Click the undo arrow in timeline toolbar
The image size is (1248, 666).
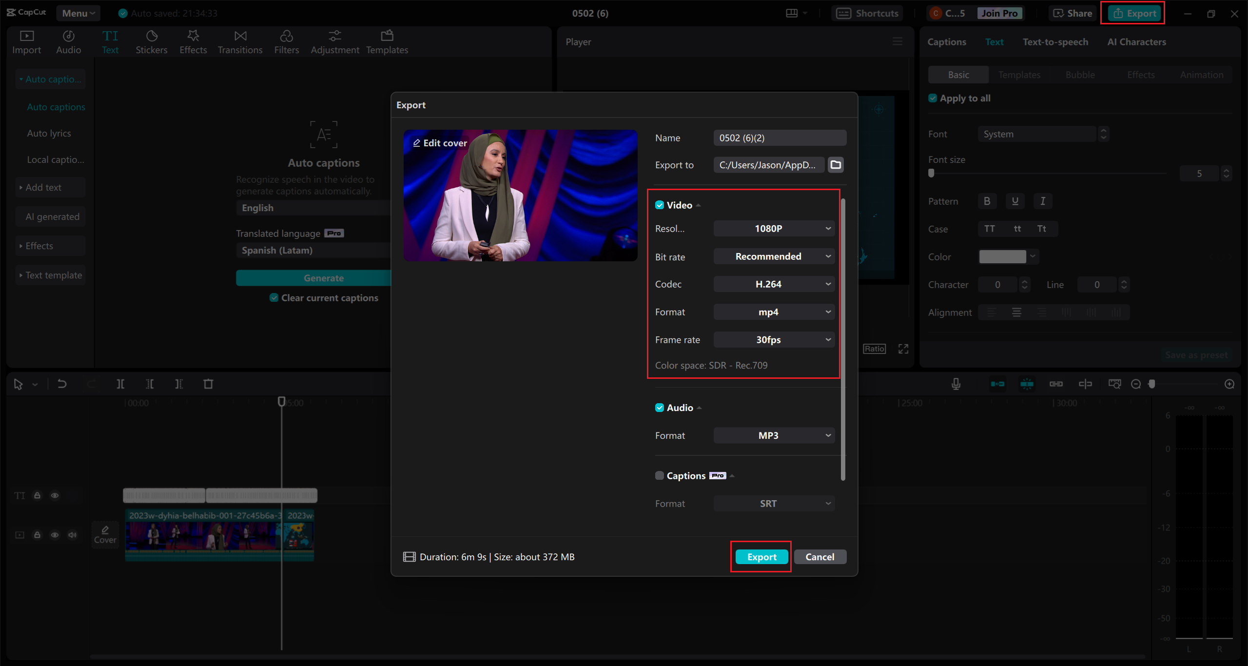tap(62, 384)
